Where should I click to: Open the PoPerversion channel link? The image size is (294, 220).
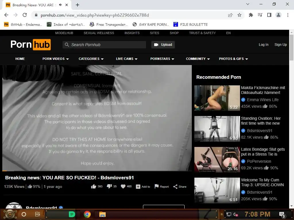click(x=259, y=161)
